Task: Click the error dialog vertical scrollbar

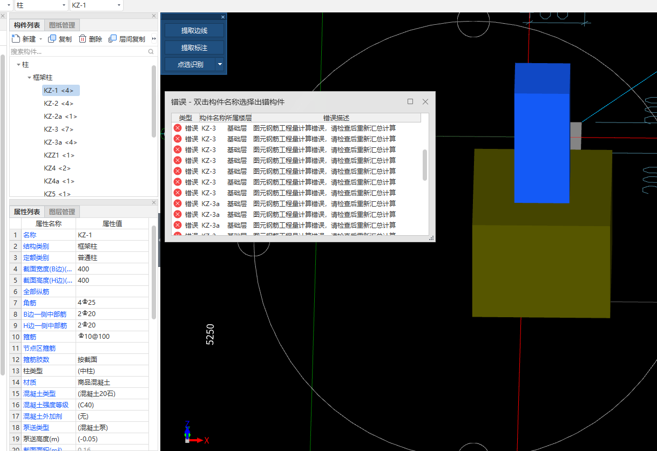Action: [x=425, y=165]
